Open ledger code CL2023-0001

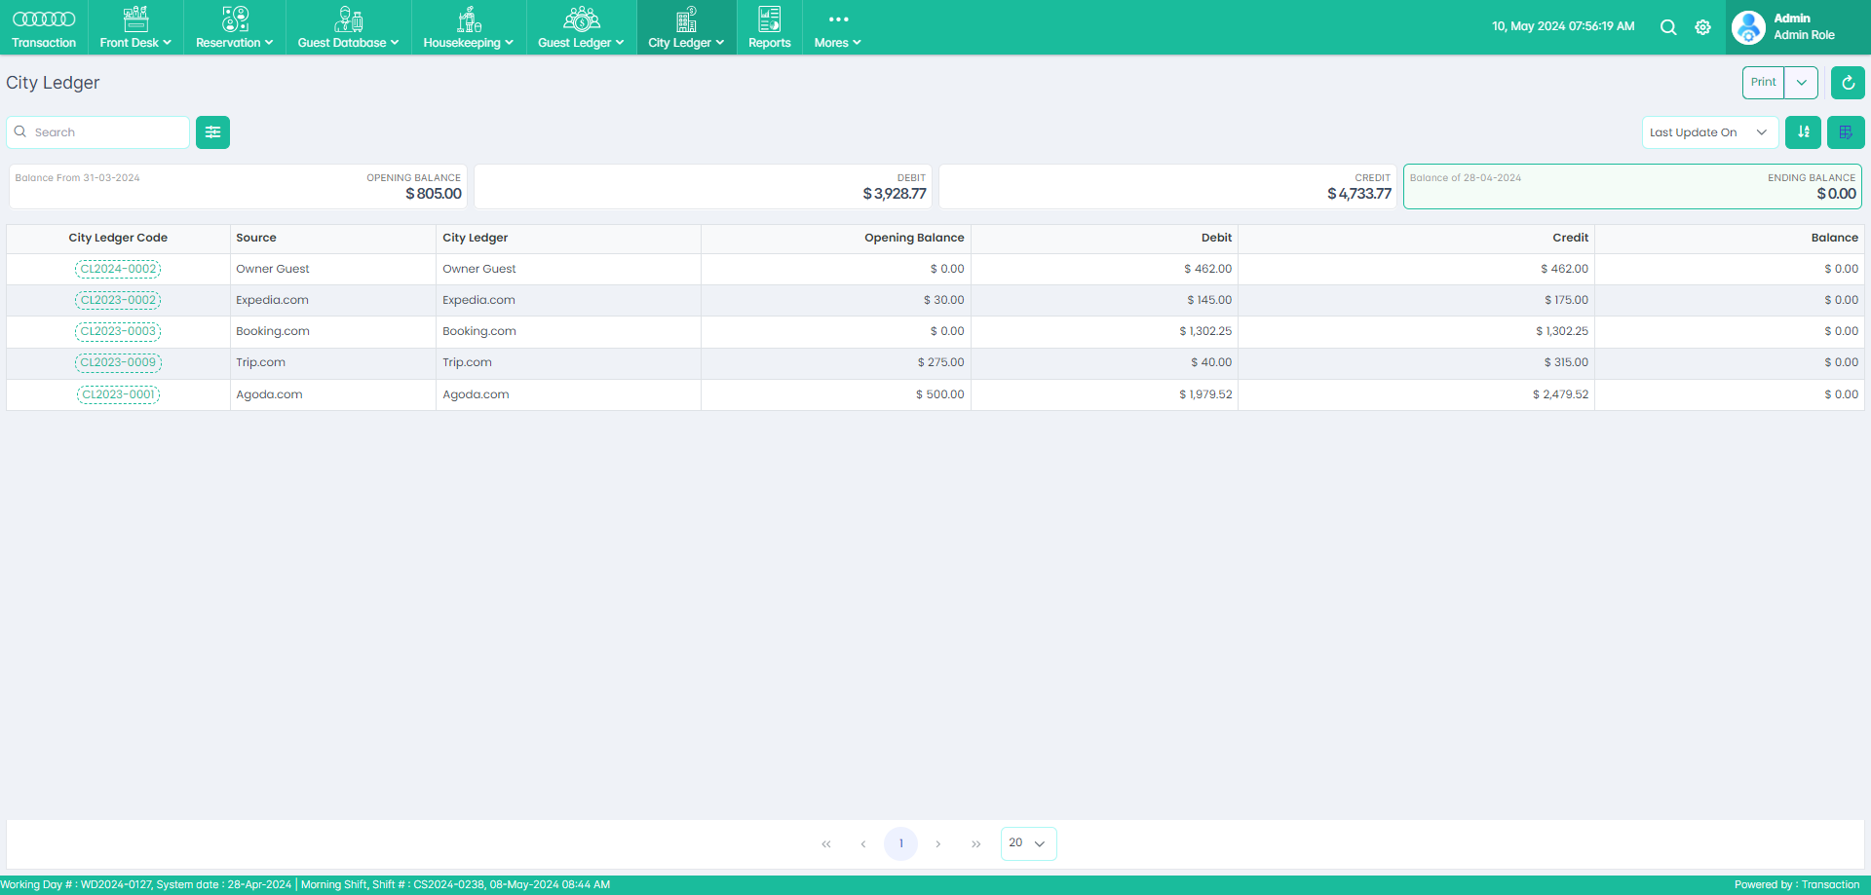(x=118, y=394)
